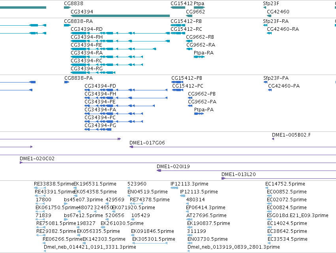Select transcript CG34394-RA
The height and width of the screenshot is (253, 336).
[x=86, y=53]
